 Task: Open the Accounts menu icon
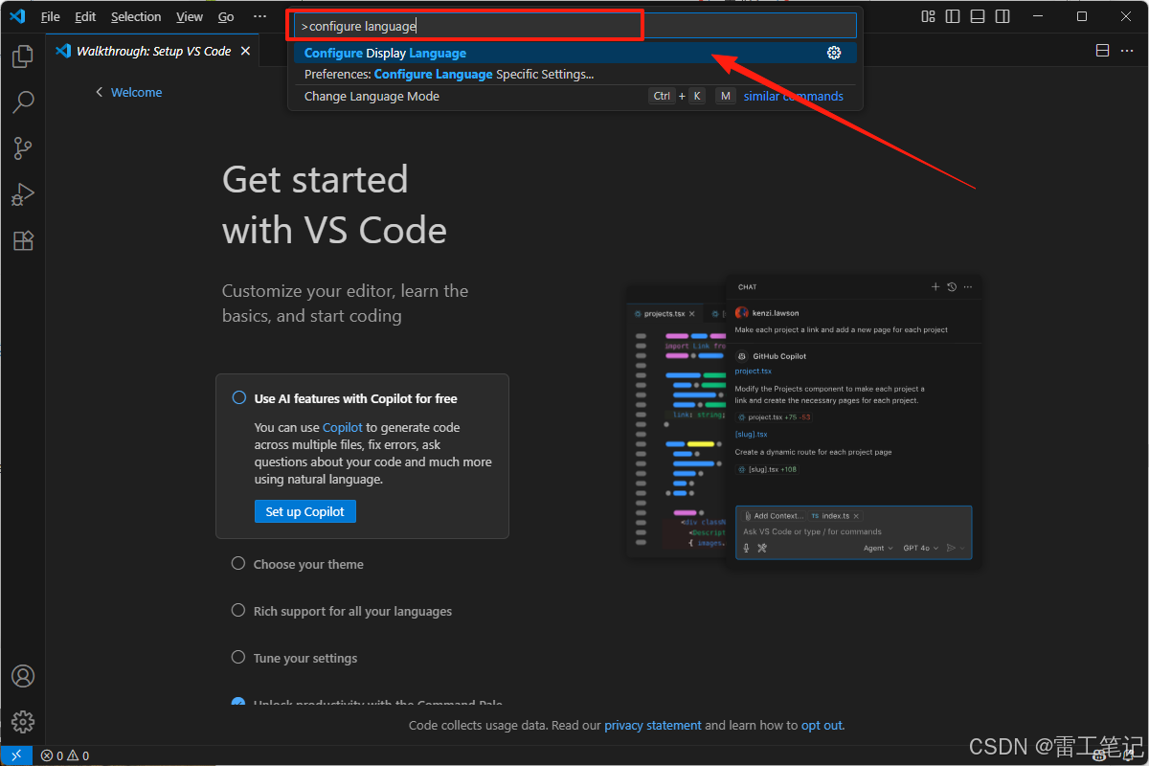tap(23, 676)
